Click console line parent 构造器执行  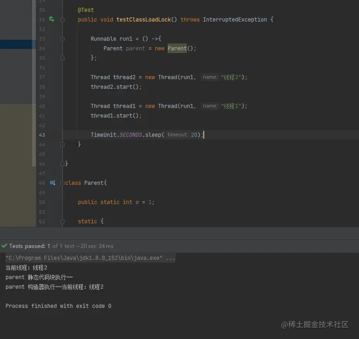(x=54, y=287)
